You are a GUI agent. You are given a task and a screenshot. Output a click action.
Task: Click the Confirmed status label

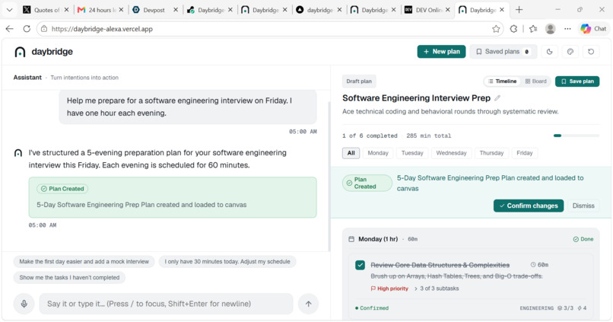[372, 308]
